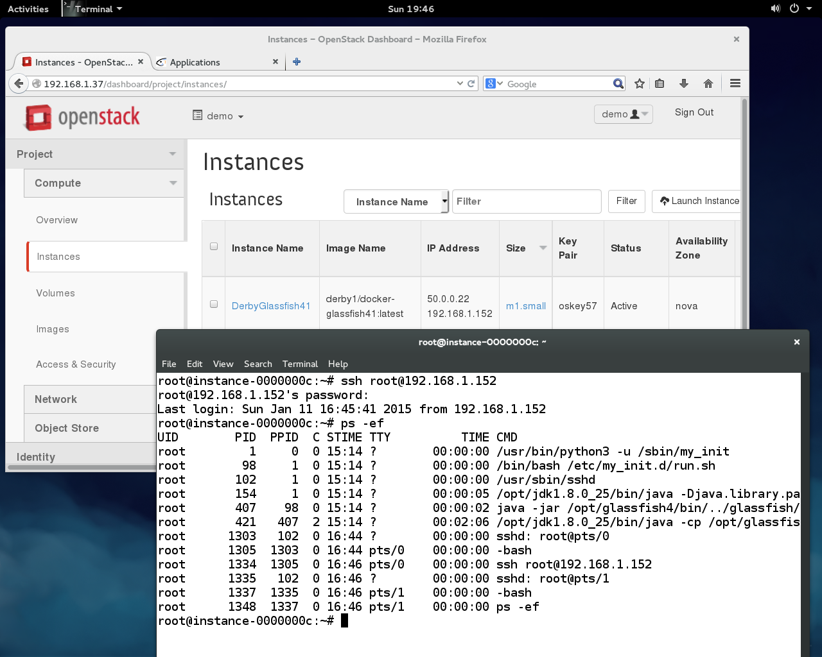Open the terminal Search menu

click(x=258, y=364)
